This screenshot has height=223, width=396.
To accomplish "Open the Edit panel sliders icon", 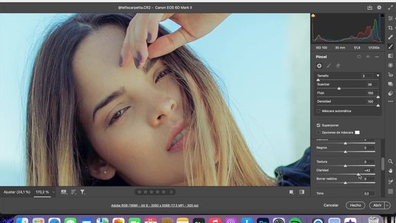I will [390, 18].
